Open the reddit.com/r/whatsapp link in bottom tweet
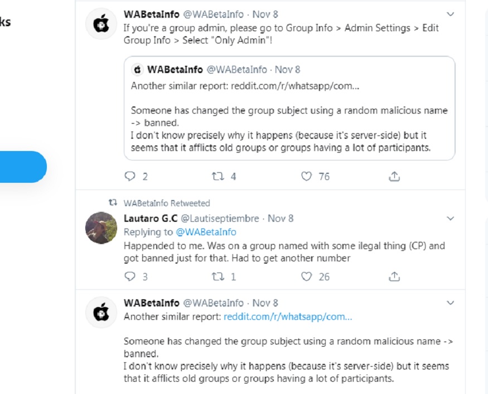The width and height of the screenshot is (488, 394). pyautogui.click(x=288, y=317)
